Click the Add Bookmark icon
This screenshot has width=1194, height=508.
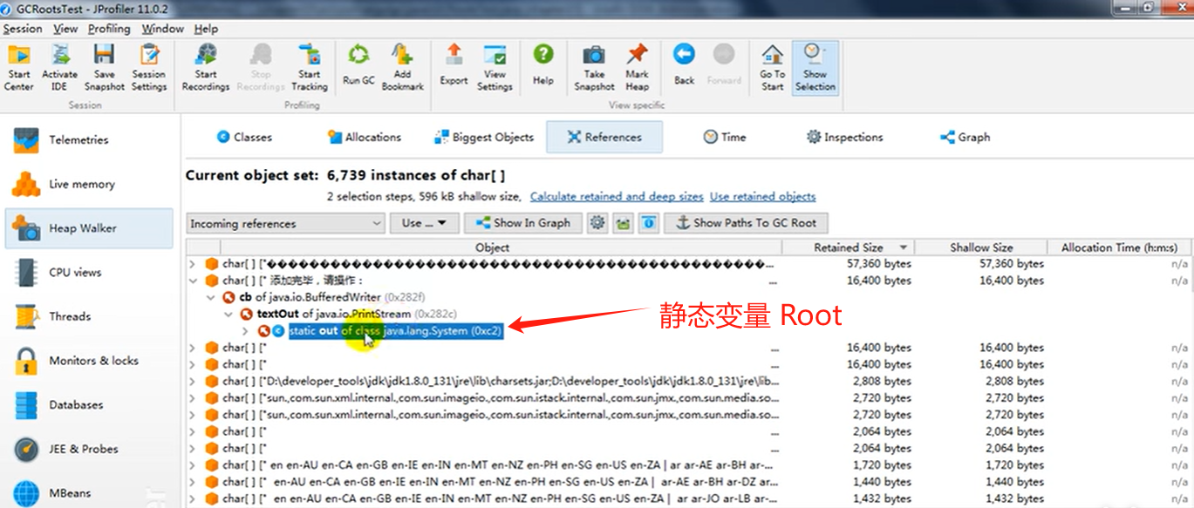pyautogui.click(x=402, y=68)
